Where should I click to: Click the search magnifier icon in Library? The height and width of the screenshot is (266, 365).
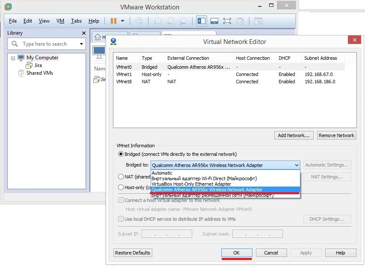click(15, 44)
